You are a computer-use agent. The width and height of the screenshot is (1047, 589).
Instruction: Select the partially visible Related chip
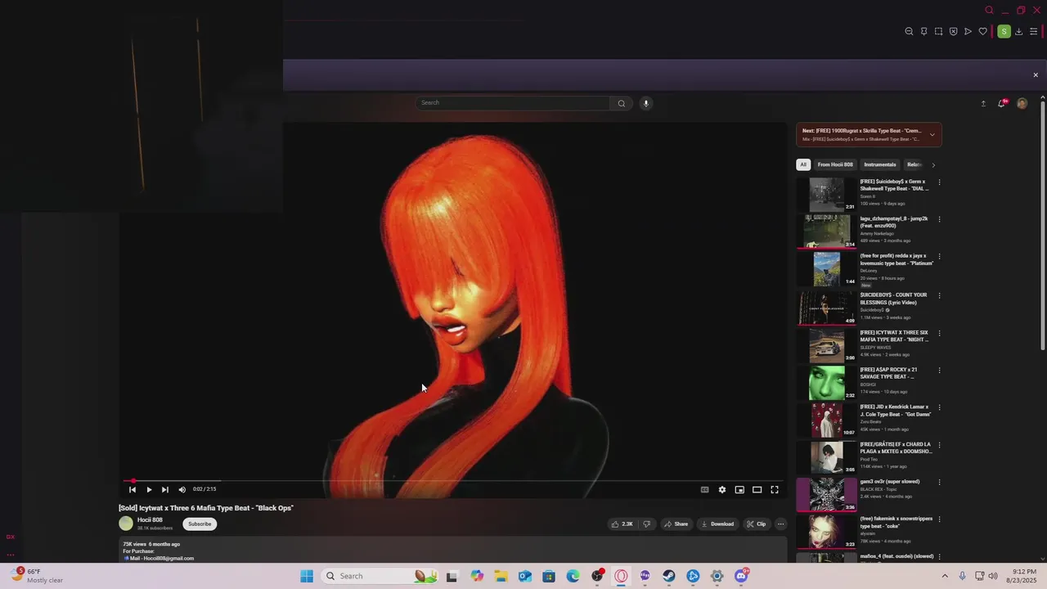click(x=914, y=164)
